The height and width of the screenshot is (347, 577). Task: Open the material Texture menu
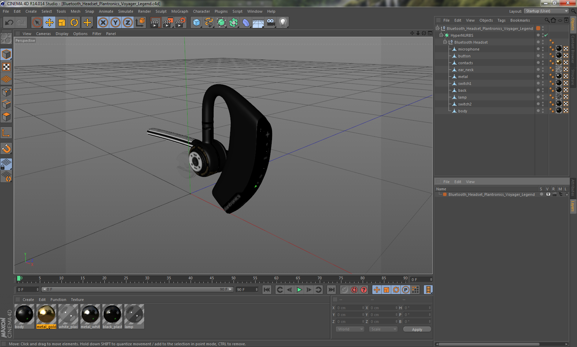click(77, 300)
